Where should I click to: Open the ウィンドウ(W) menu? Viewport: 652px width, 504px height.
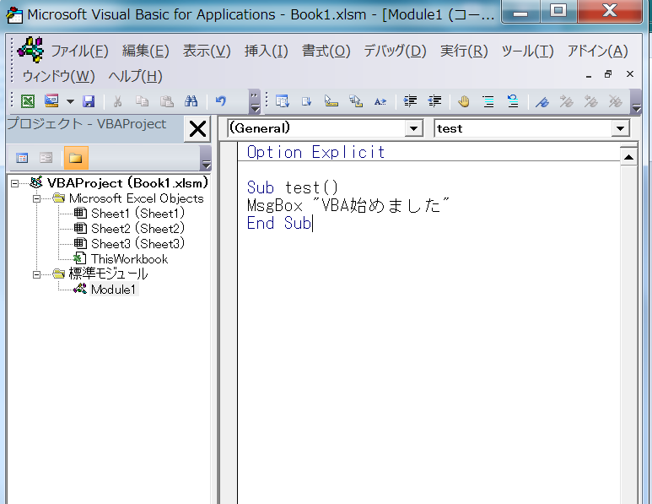(58, 76)
